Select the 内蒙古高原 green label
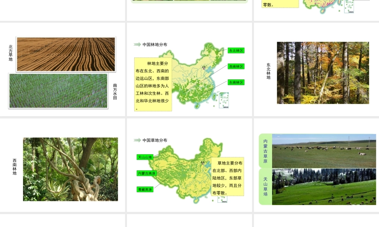The width and height of the screenshot is (379, 227). 147,173
